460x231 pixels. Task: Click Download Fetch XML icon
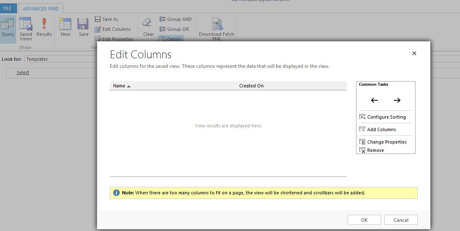pos(217,24)
